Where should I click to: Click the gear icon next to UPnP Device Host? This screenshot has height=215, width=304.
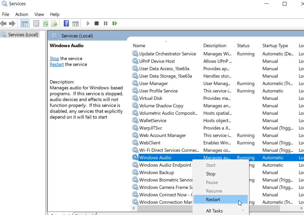135,61
